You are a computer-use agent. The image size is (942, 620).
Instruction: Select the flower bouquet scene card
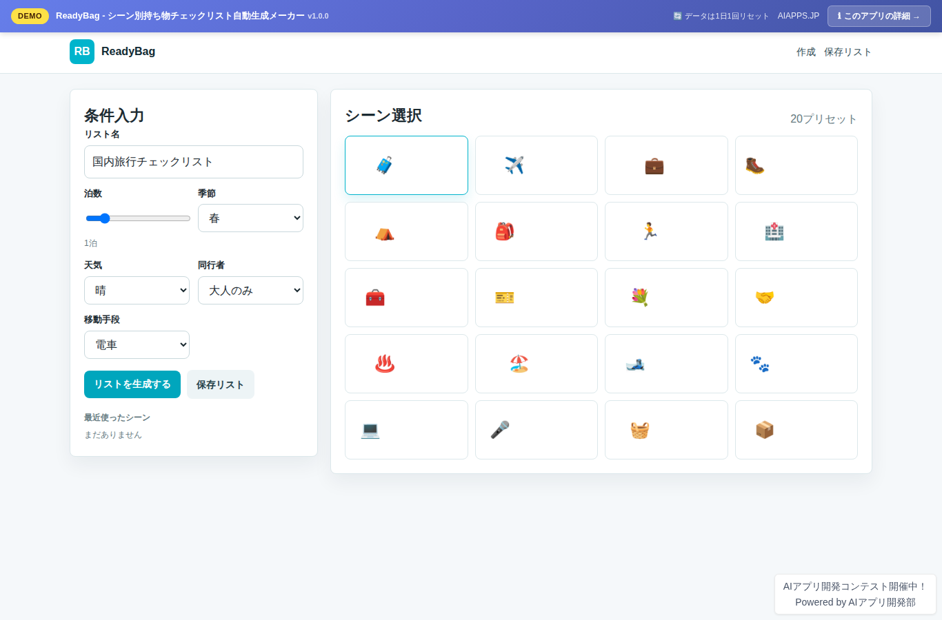click(666, 298)
